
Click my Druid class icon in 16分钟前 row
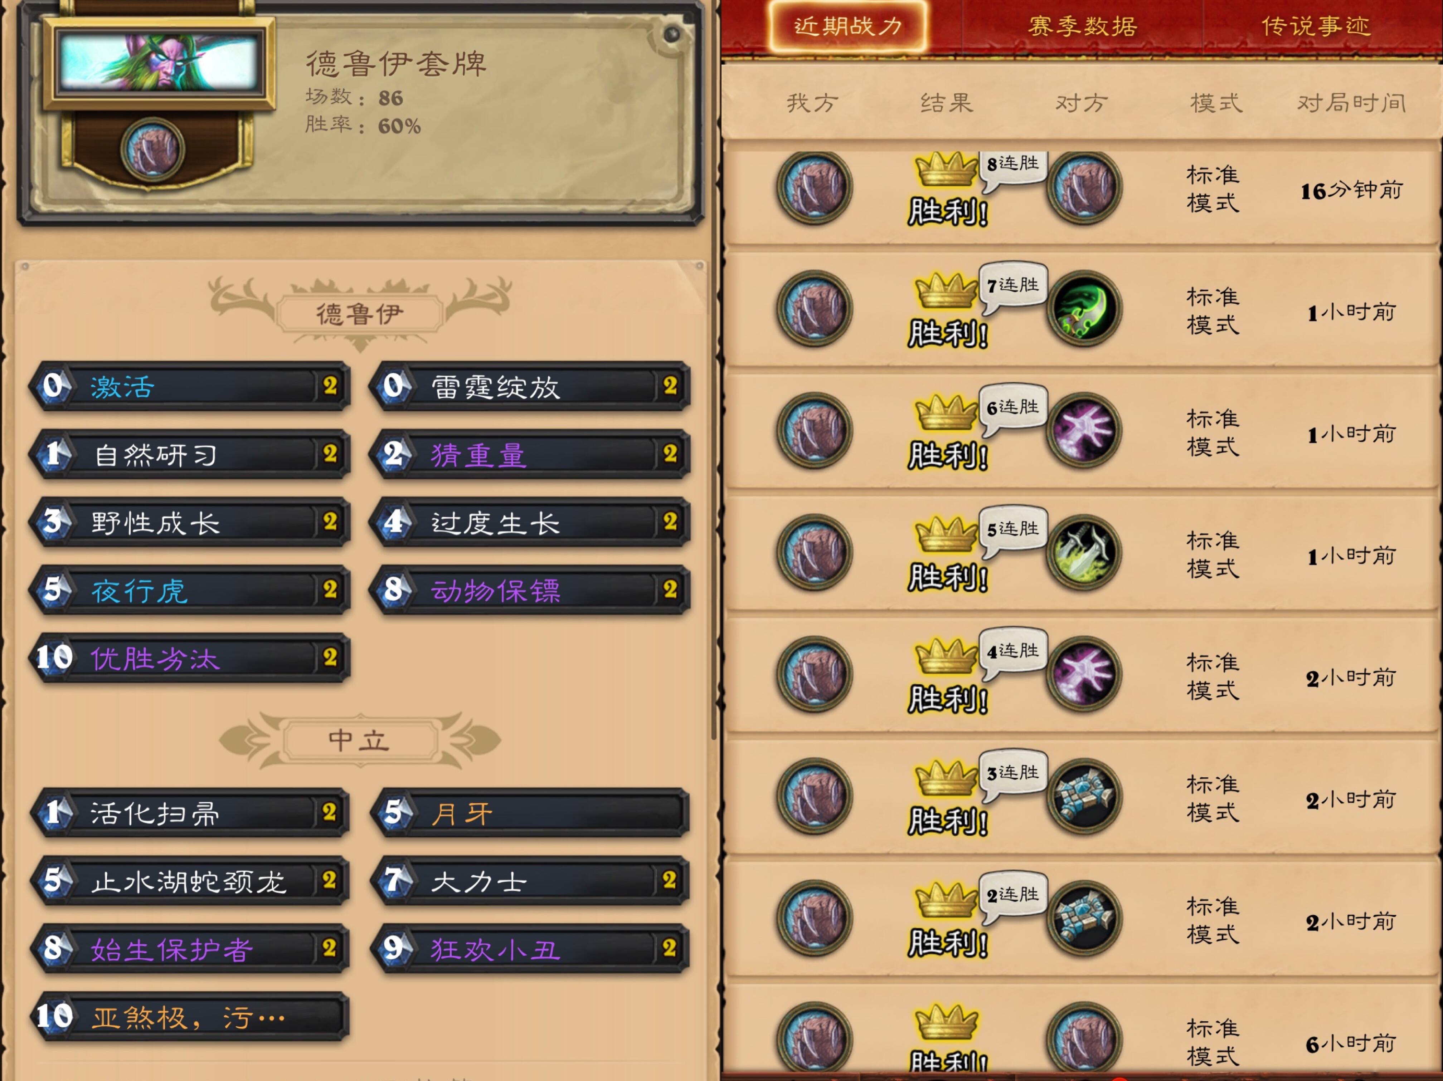point(814,187)
